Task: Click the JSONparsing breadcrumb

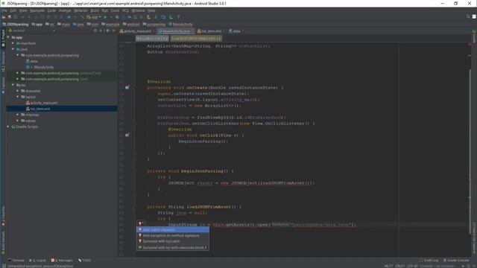Action: 15,25
